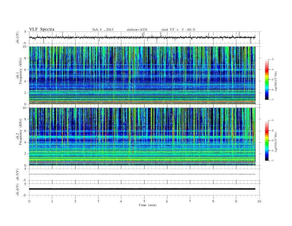
Task: Click inside the ch.2 spectrogram panel
Action: 142,137
